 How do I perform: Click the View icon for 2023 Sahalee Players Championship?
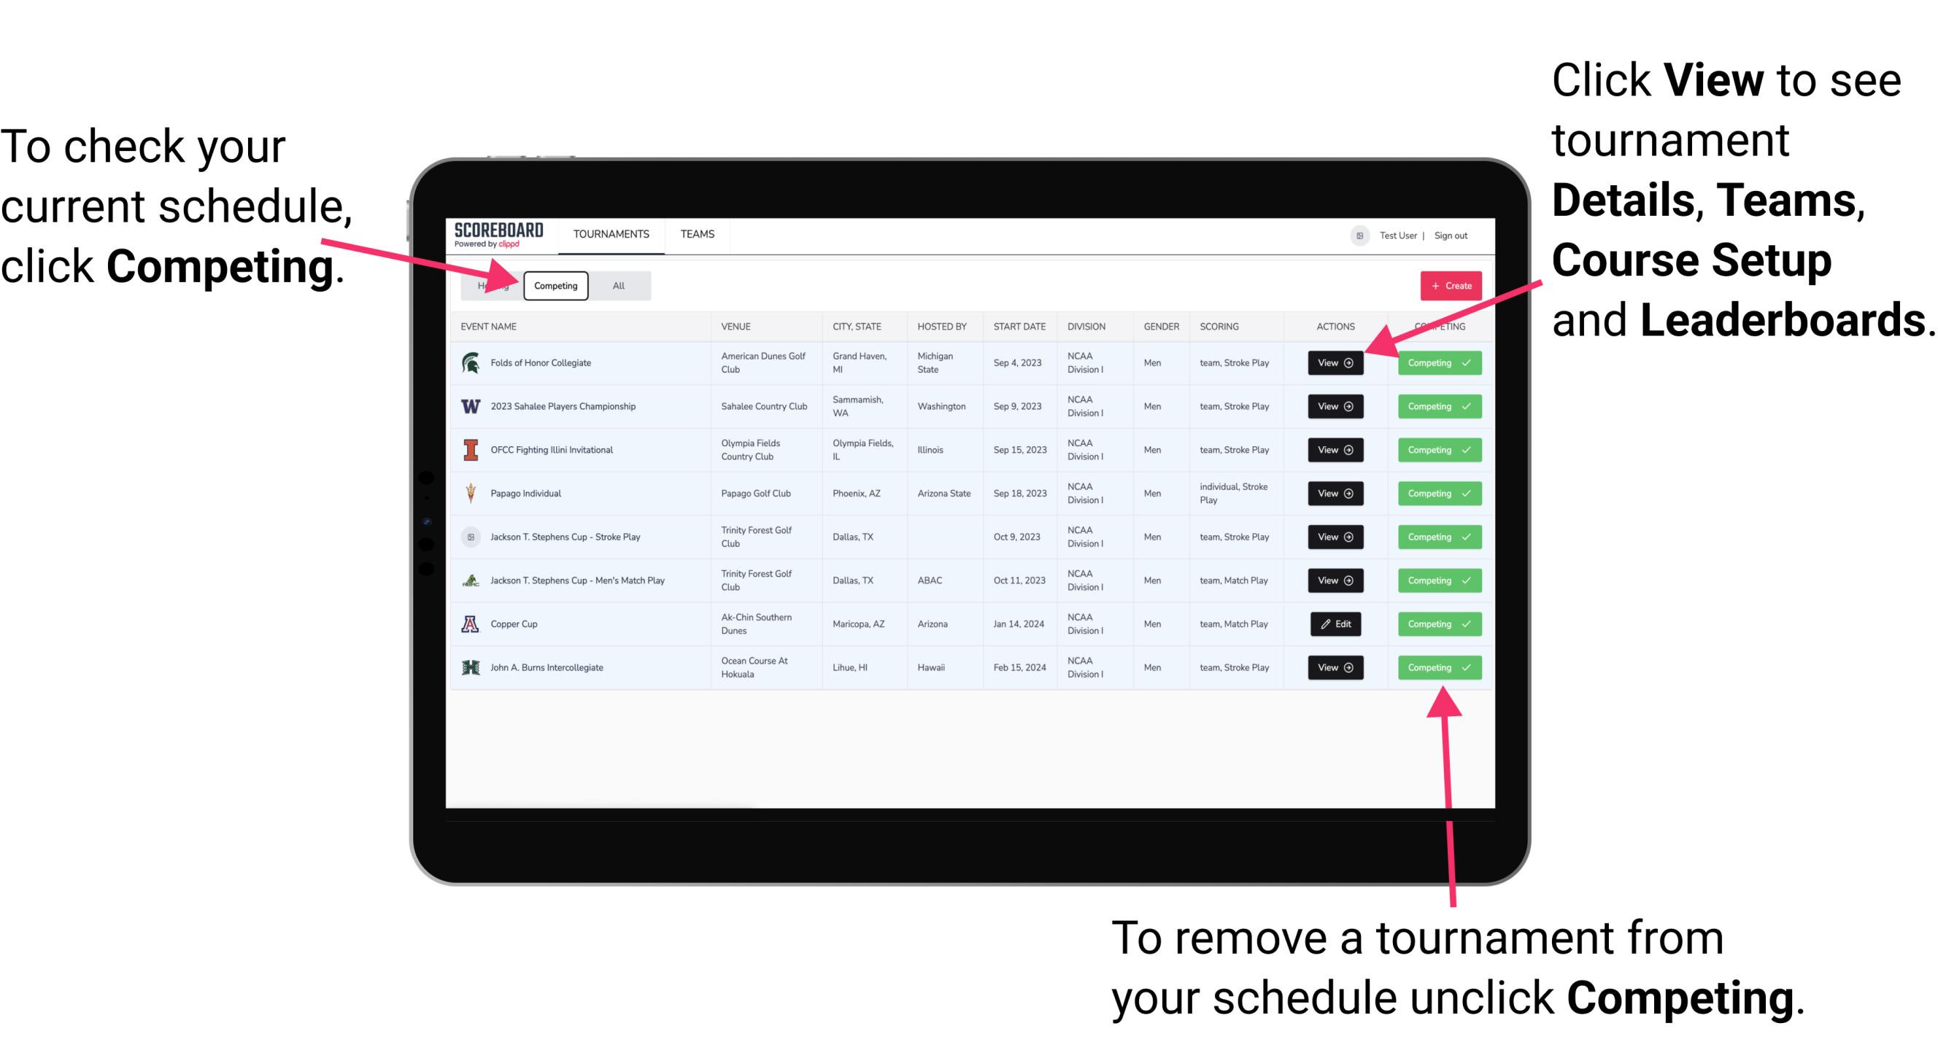pyautogui.click(x=1335, y=407)
